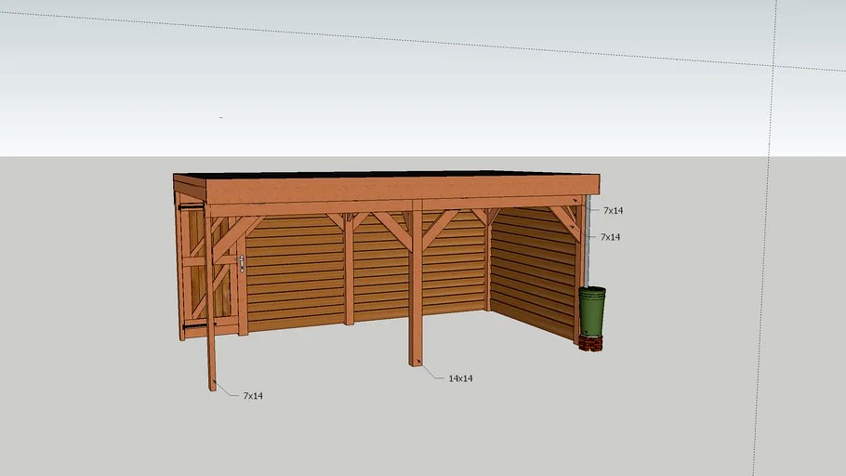Screen dimensions: 846x476
Task: Select the second 7x14 label beside downpipe
Action: [x=610, y=238]
